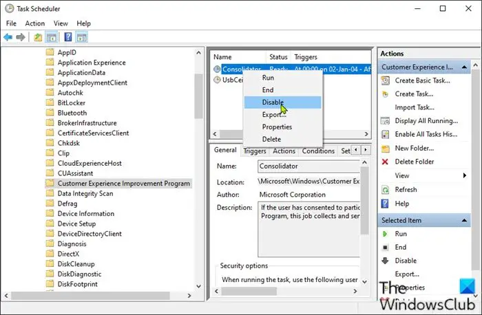Select the DiskCleanup folder
The width and height of the screenshot is (482, 315).
(x=76, y=264)
